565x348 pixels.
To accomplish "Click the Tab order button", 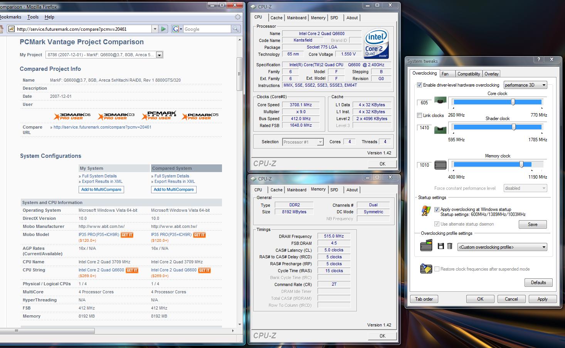I will click(x=424, y=299).
